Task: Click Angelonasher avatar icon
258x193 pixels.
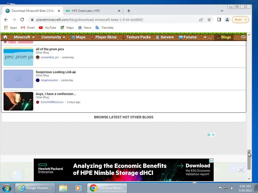Action: pos(38,80)
